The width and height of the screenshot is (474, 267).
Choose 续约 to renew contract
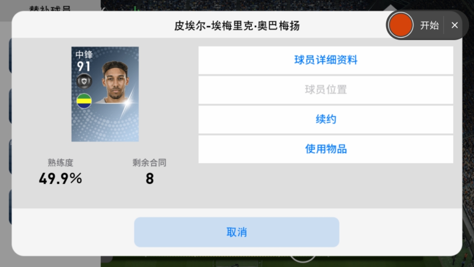pyautogui.click(x=326, y=119)
